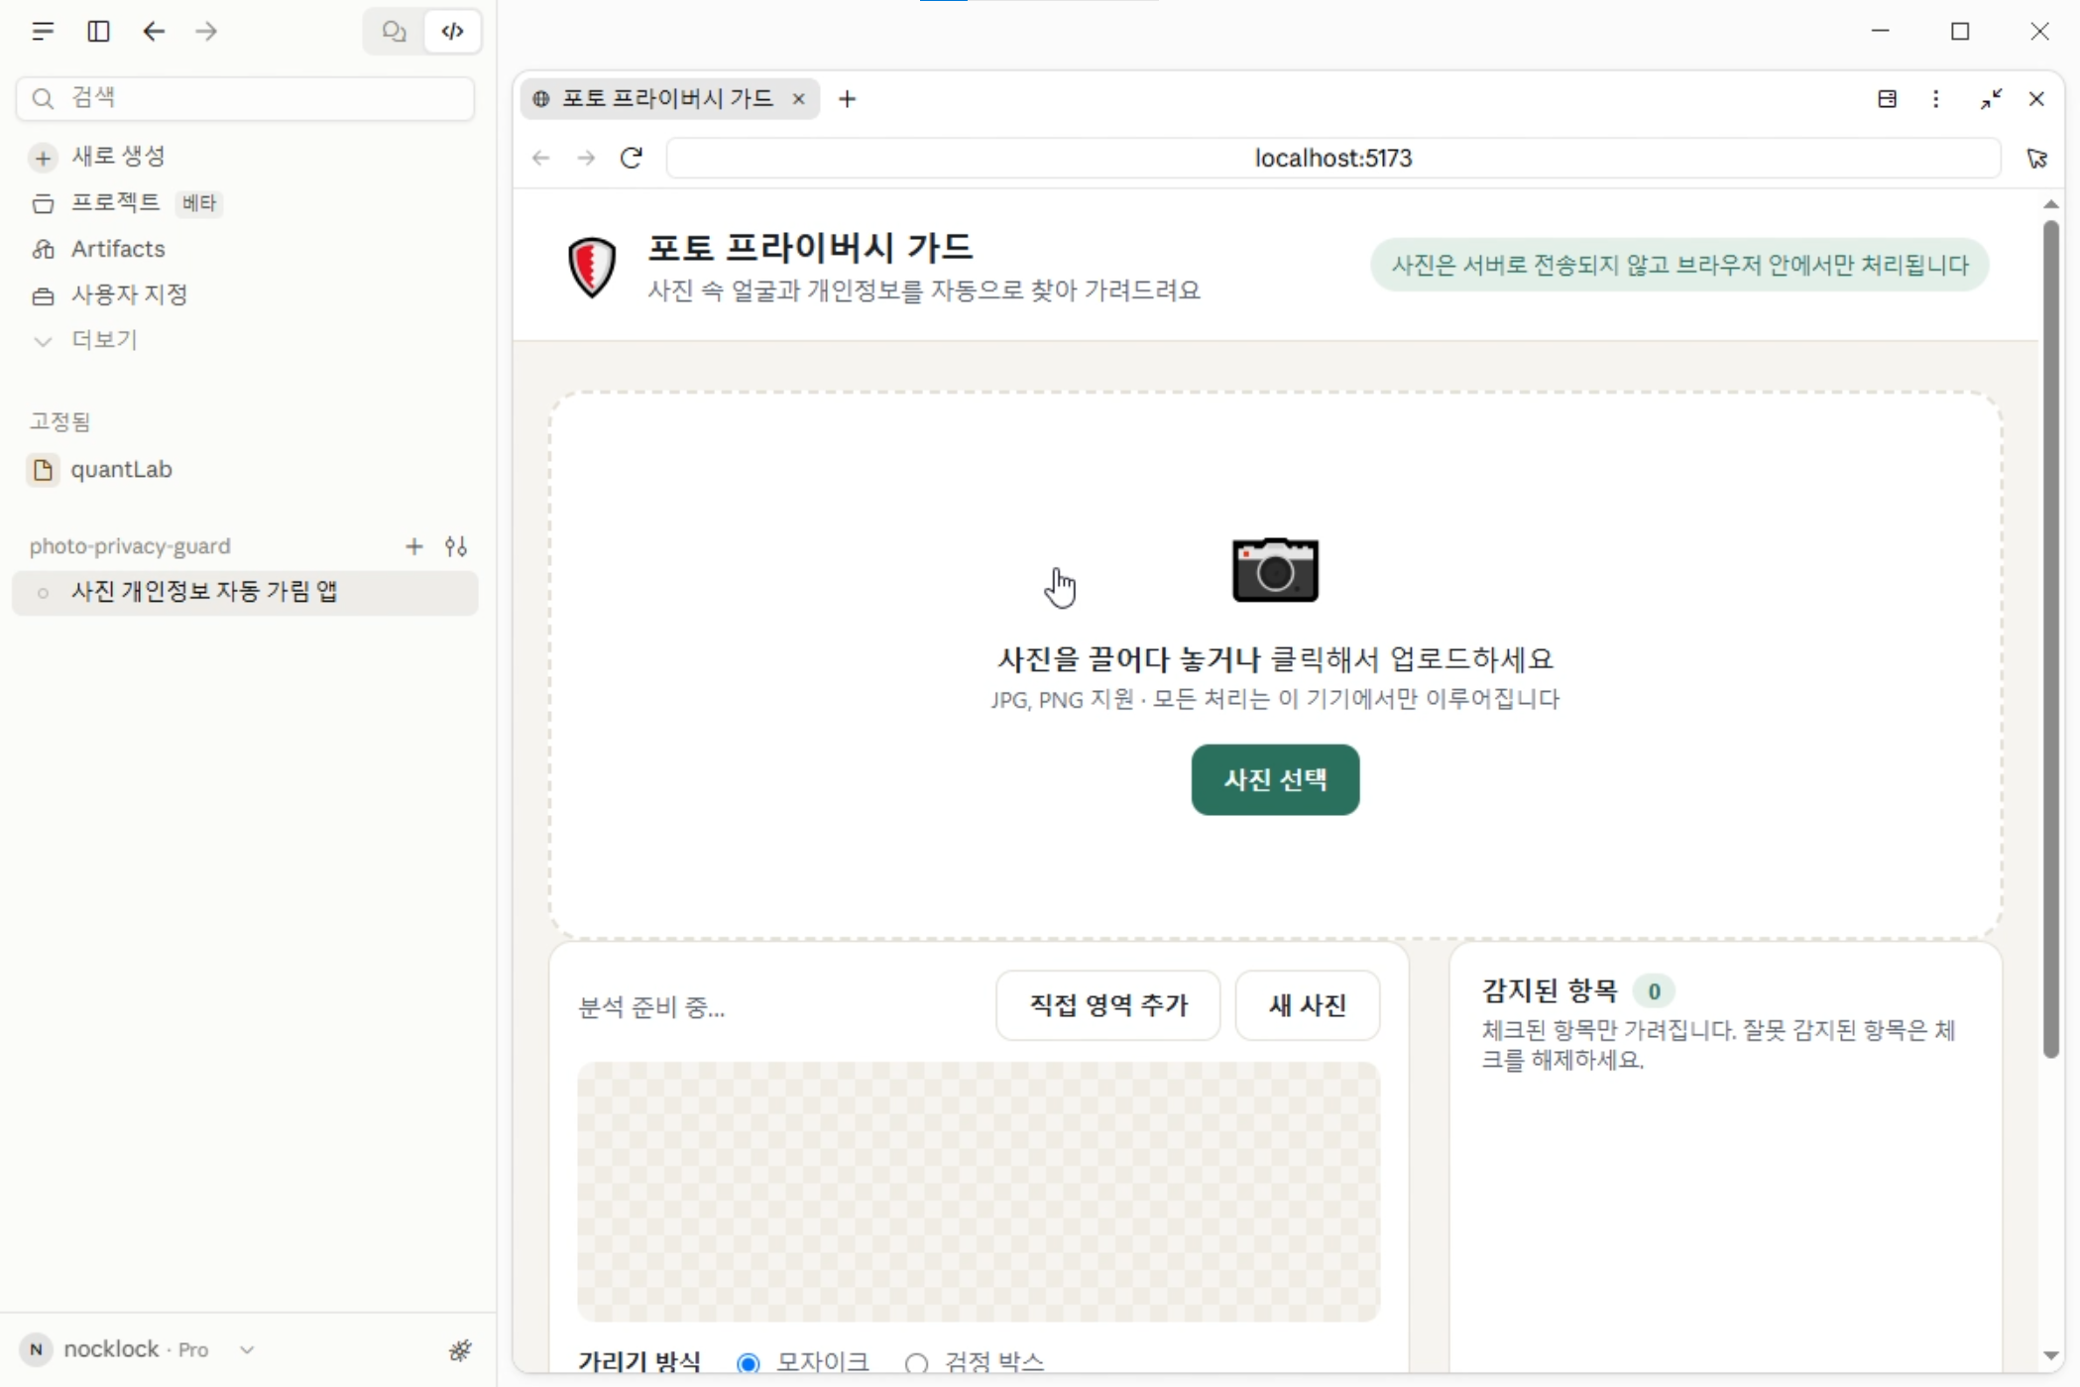
Task: Select the 포토 프라이버시 가드 browser tab
Action: click(669, 98)
